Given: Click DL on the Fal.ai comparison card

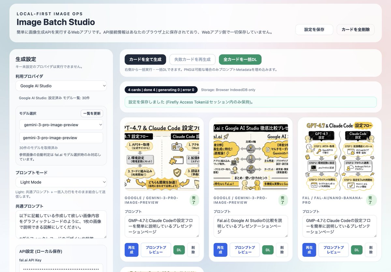Looking at the screenshot, I should pos(268,250).
